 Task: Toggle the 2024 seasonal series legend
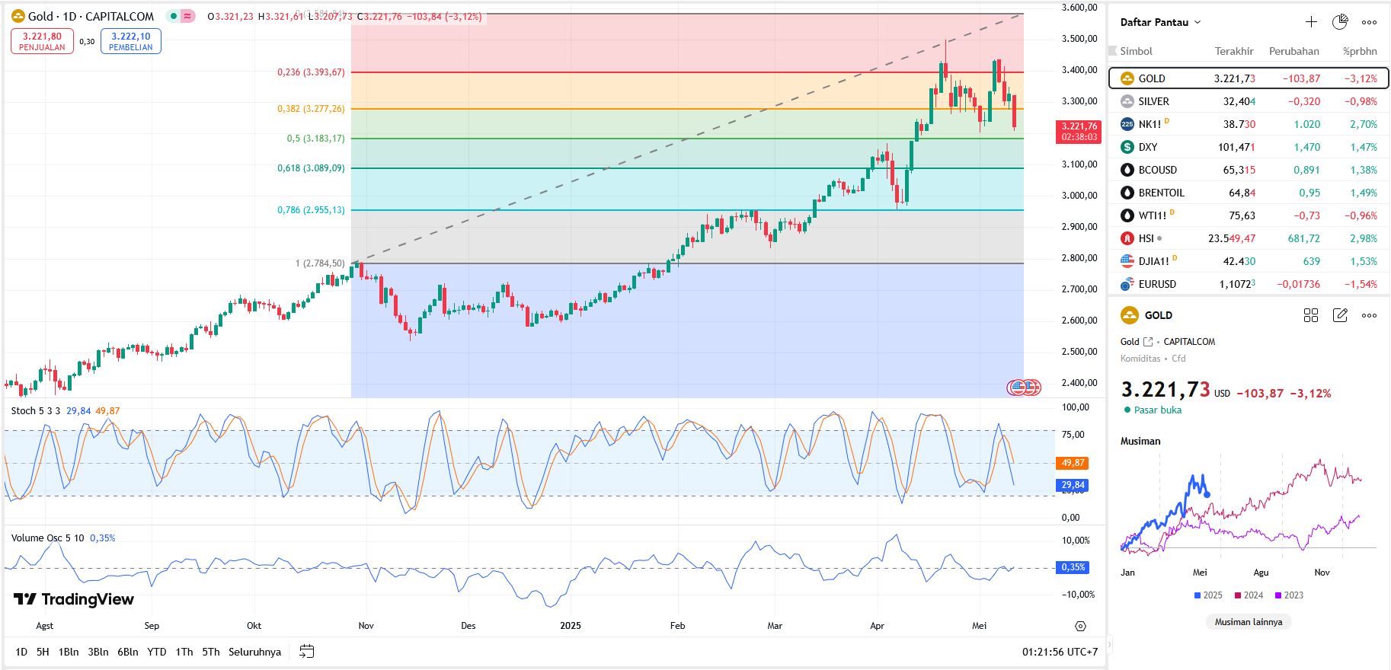pyautogui.click(x=1249, y=595)
